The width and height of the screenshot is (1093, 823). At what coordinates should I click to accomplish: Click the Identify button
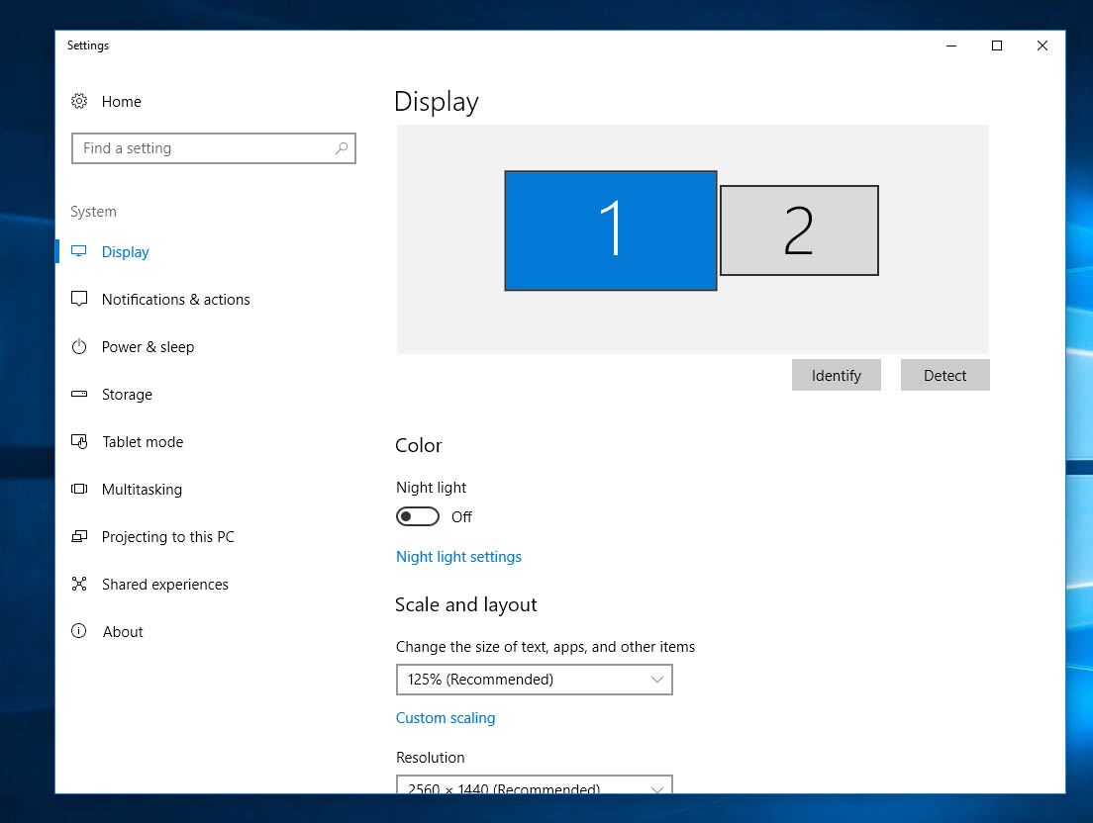pyautogui.click(x=836, y=375)
